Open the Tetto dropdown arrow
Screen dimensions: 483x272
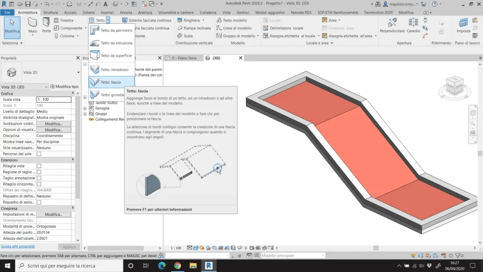108,20
